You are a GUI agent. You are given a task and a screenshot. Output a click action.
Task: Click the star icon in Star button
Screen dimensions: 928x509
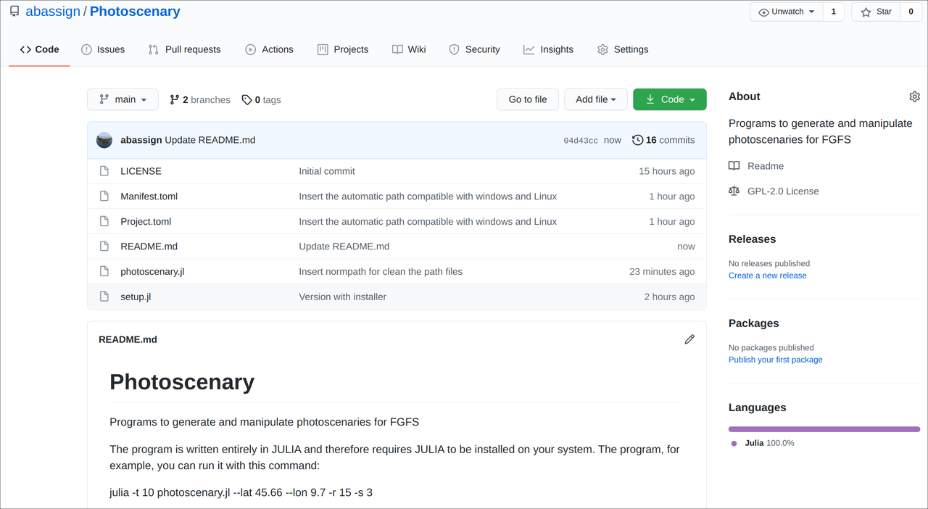pos(866,12)
